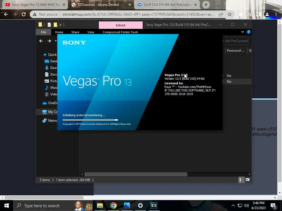Viewport: 282px width, 211px height.
Task: Switch to S.V.P 13.0.310 PreCracked tab
Action: pos(167,5)
